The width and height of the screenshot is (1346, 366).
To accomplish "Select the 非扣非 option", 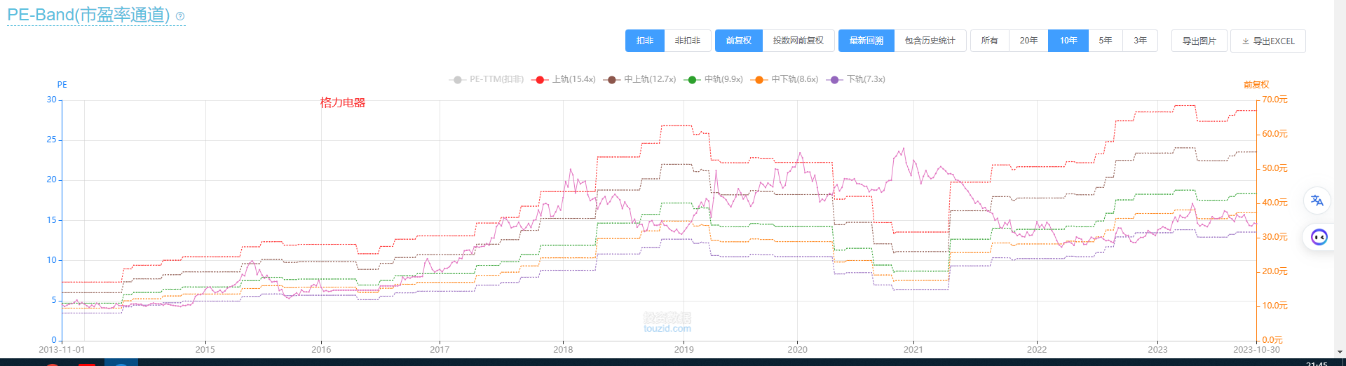I will (687, 41).
